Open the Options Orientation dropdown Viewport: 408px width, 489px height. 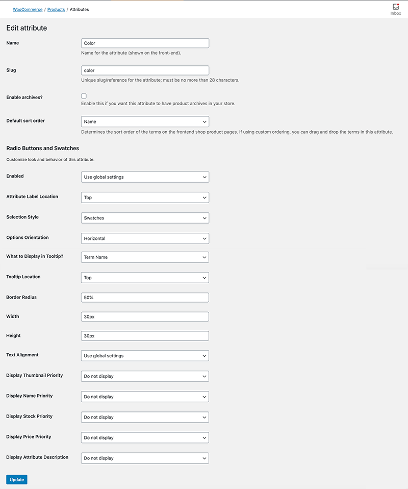[145, 238]
